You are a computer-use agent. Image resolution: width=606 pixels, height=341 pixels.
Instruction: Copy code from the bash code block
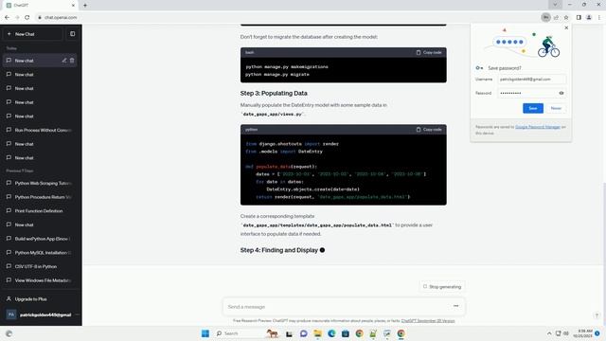point(429,52)
